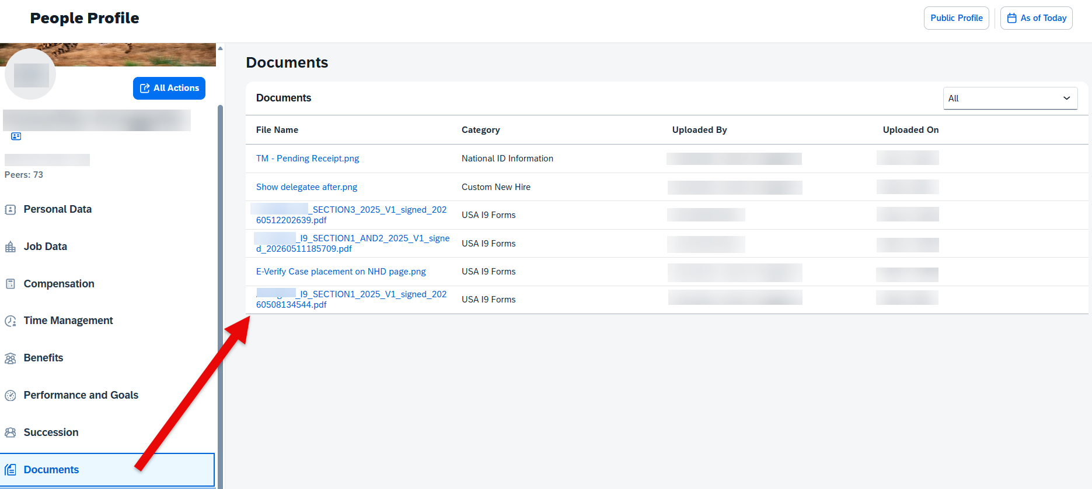
Task: Click the Uploaded By column header
Action: pos(700,130)
